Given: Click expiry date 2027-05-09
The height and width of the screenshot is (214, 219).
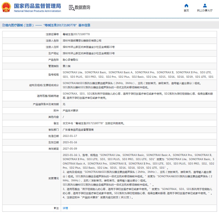Looking at the screenshot, I should coord(70,149).
